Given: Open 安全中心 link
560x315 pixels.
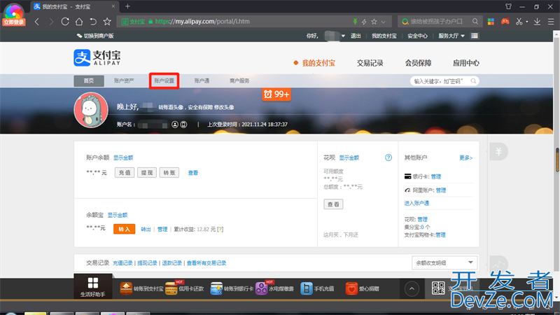Looking at the screenshot, I should [417, 36].
